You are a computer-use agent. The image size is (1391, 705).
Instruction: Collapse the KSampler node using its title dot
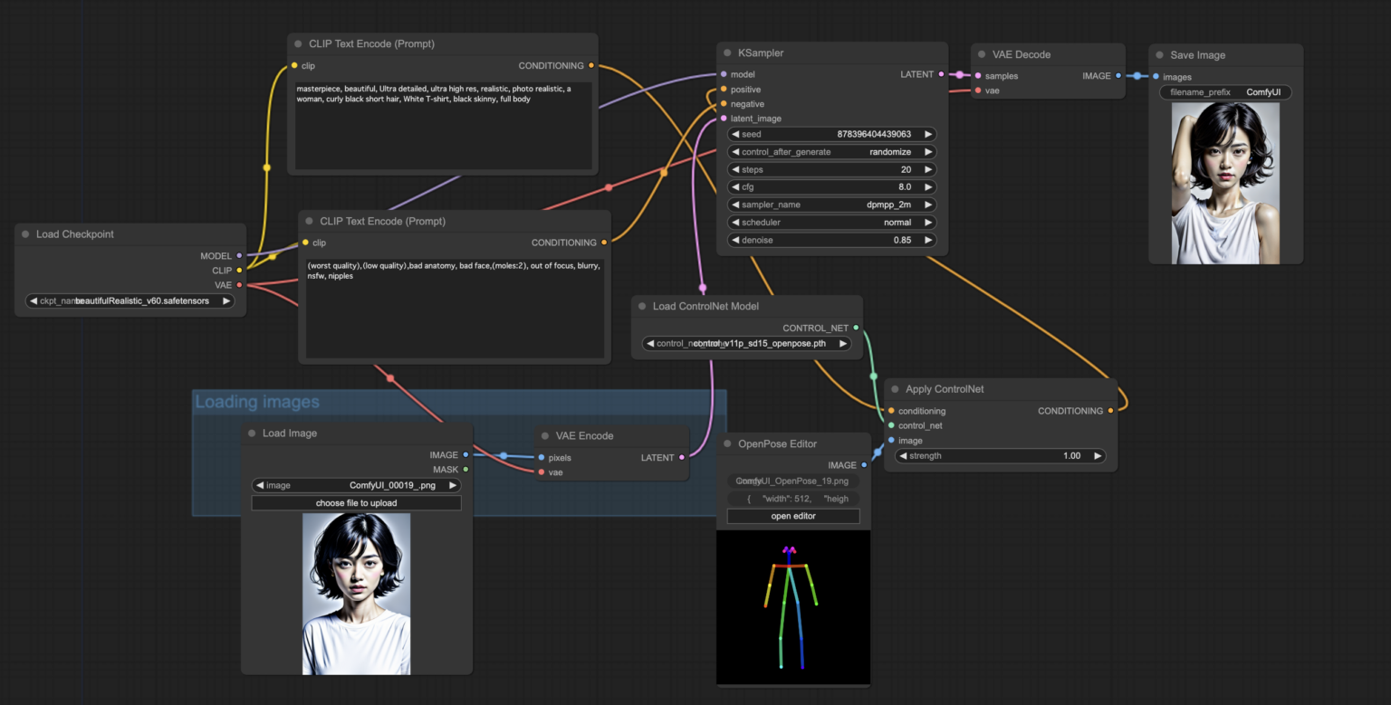727,53
